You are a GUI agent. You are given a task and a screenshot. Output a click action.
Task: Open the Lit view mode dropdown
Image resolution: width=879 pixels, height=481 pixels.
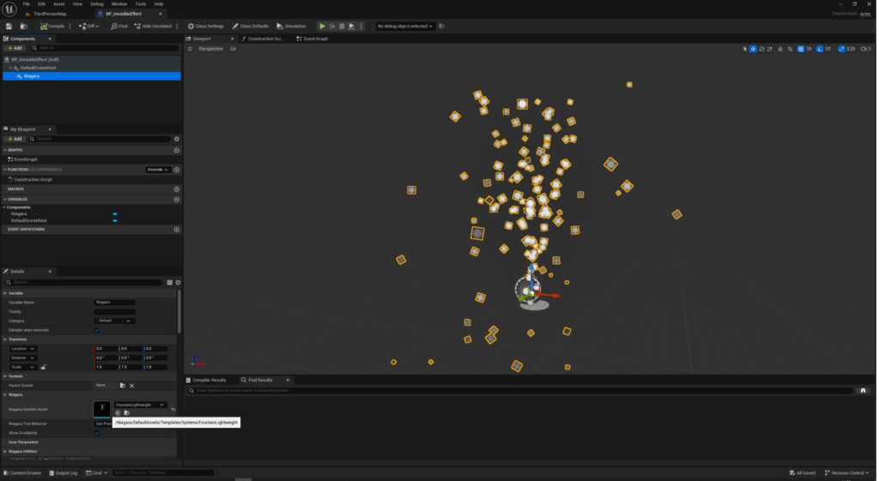[x=233, y=49]
